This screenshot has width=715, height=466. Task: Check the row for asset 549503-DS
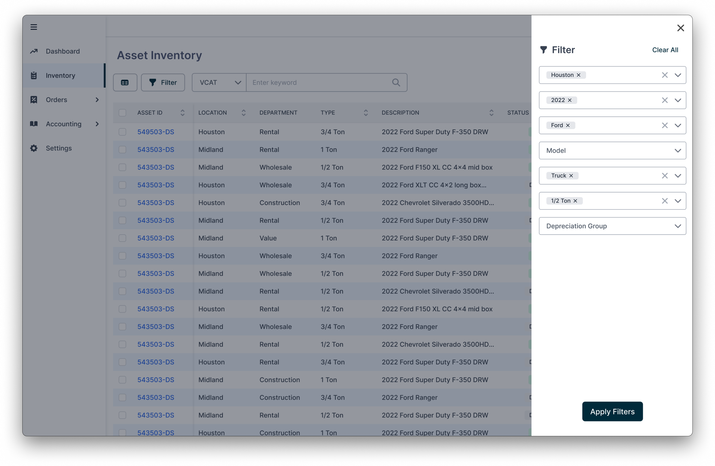pyautogui.click(x=122, y=132)
